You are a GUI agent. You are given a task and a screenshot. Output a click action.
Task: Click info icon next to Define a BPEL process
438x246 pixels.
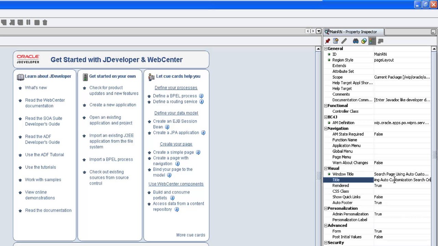[x=201, y=96]
